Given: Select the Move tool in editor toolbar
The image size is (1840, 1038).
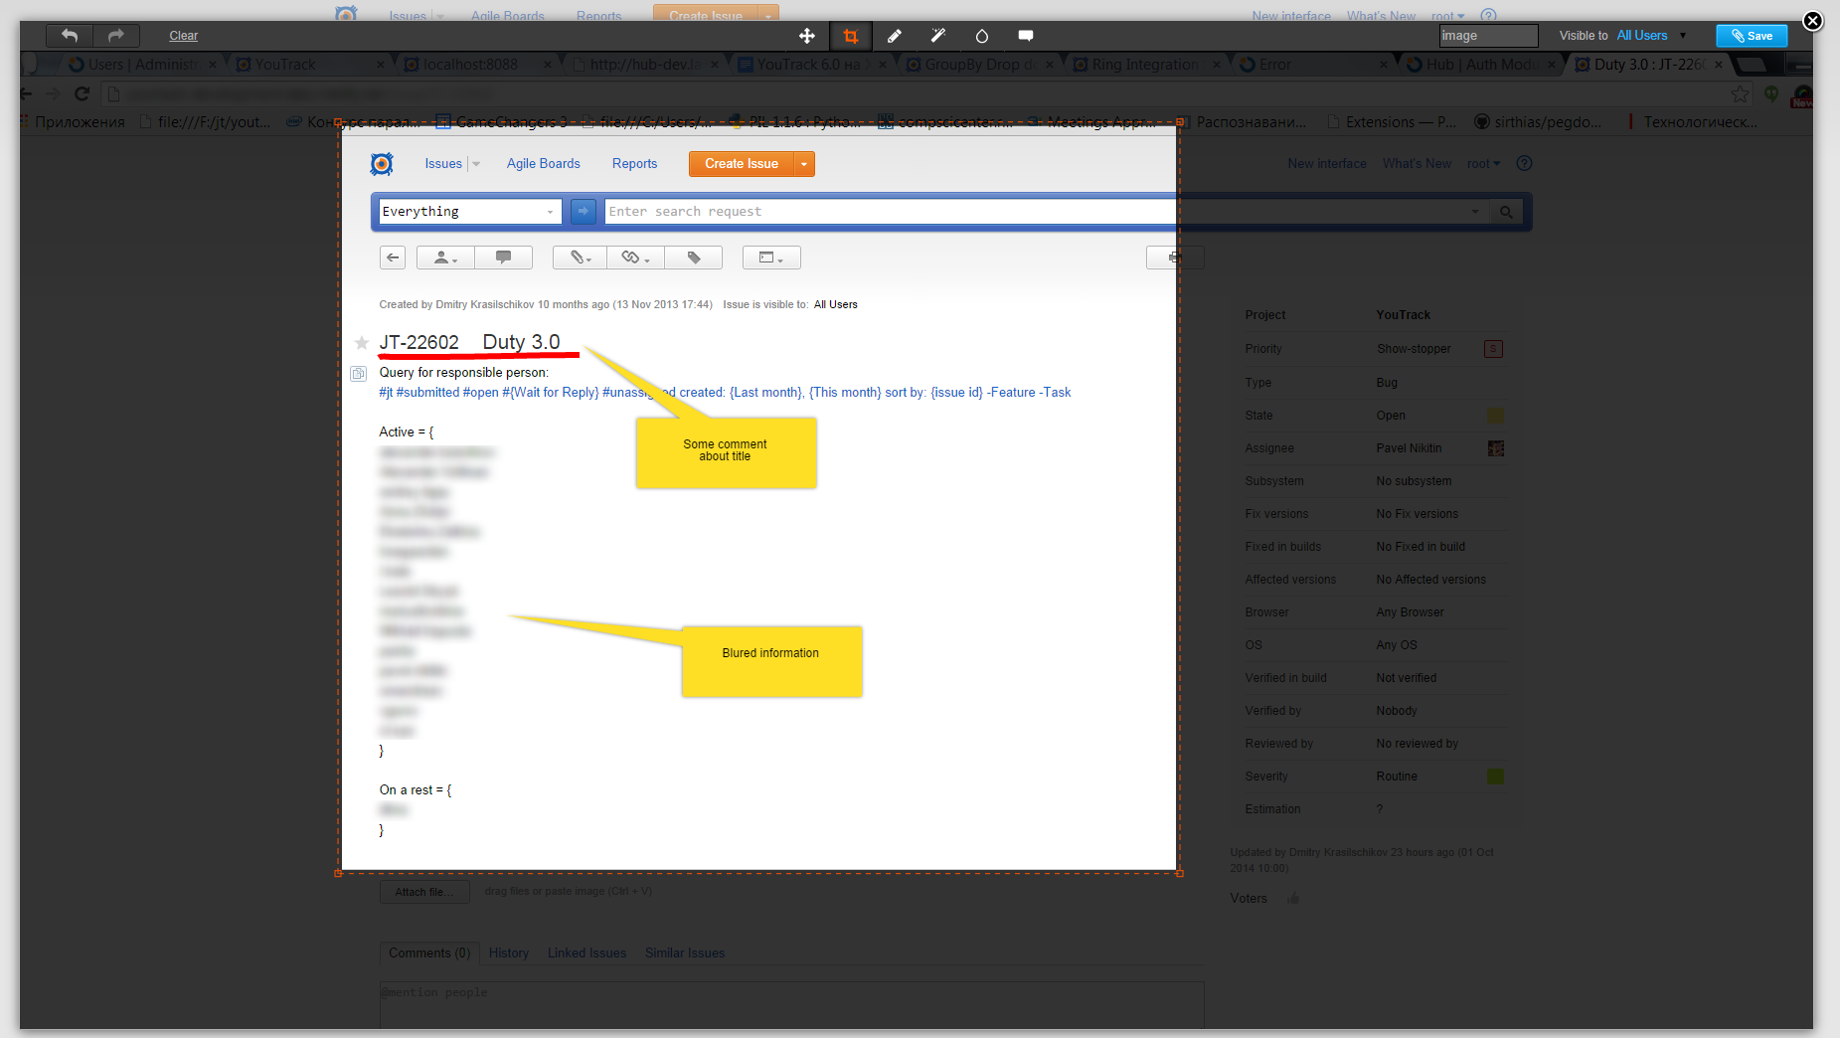Looking at the screenshot, I should tap(807, 36).
